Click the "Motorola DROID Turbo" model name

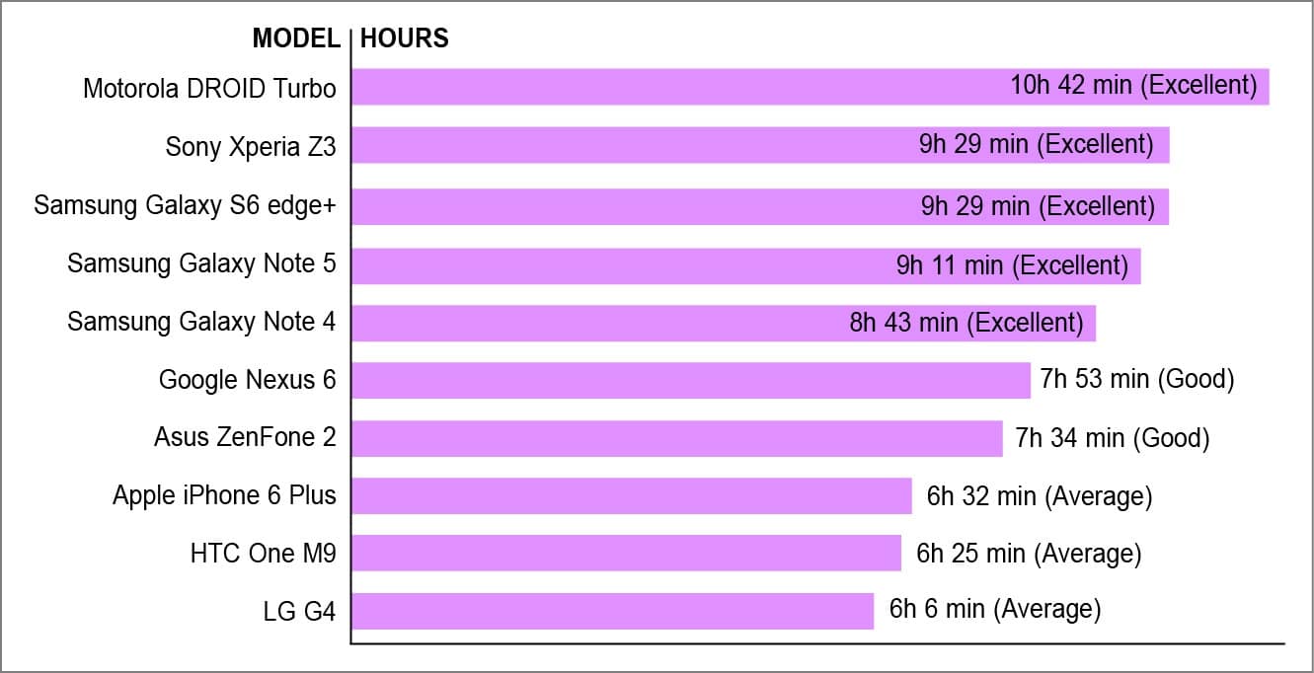click(209, 89)
